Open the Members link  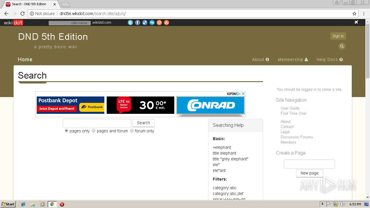pyautogui.click(x=288, y=142)
